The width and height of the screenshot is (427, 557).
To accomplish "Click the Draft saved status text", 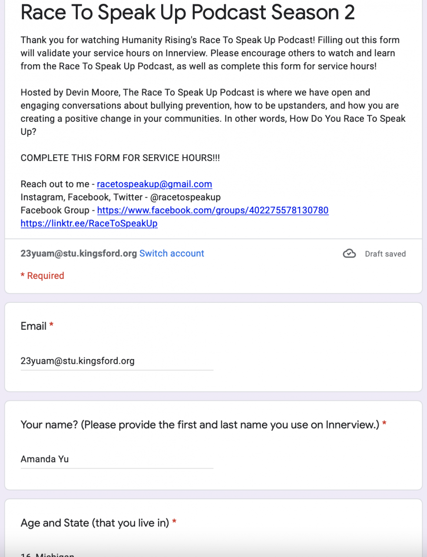I will 385,254.
